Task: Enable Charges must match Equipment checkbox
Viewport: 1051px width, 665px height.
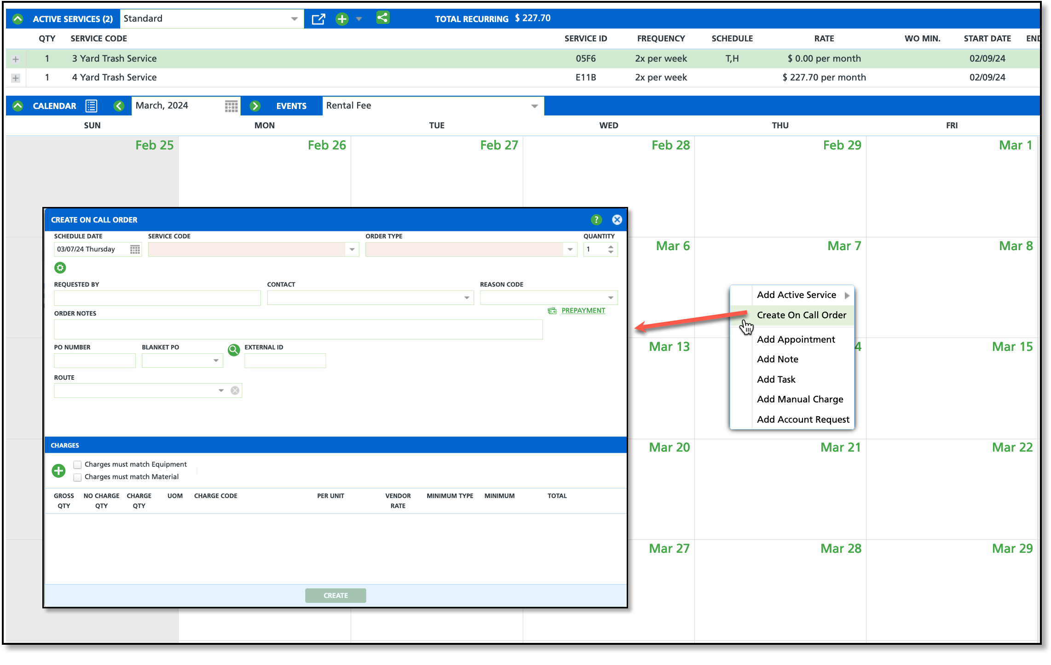Action: [77, 464]
